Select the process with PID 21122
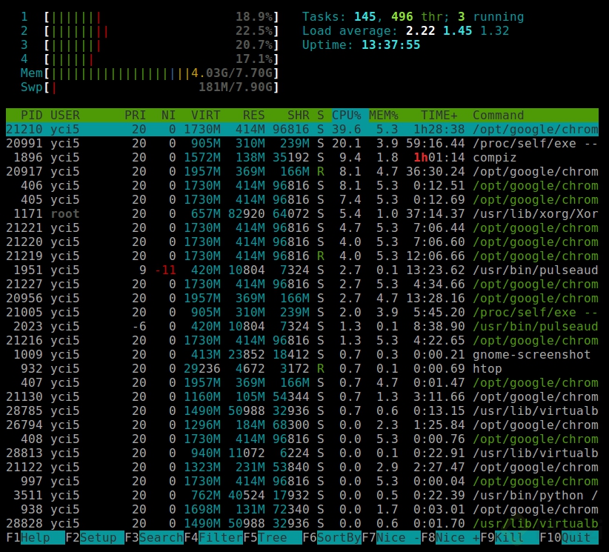Viewport: 609px width, 552px height. pos(302,468)
